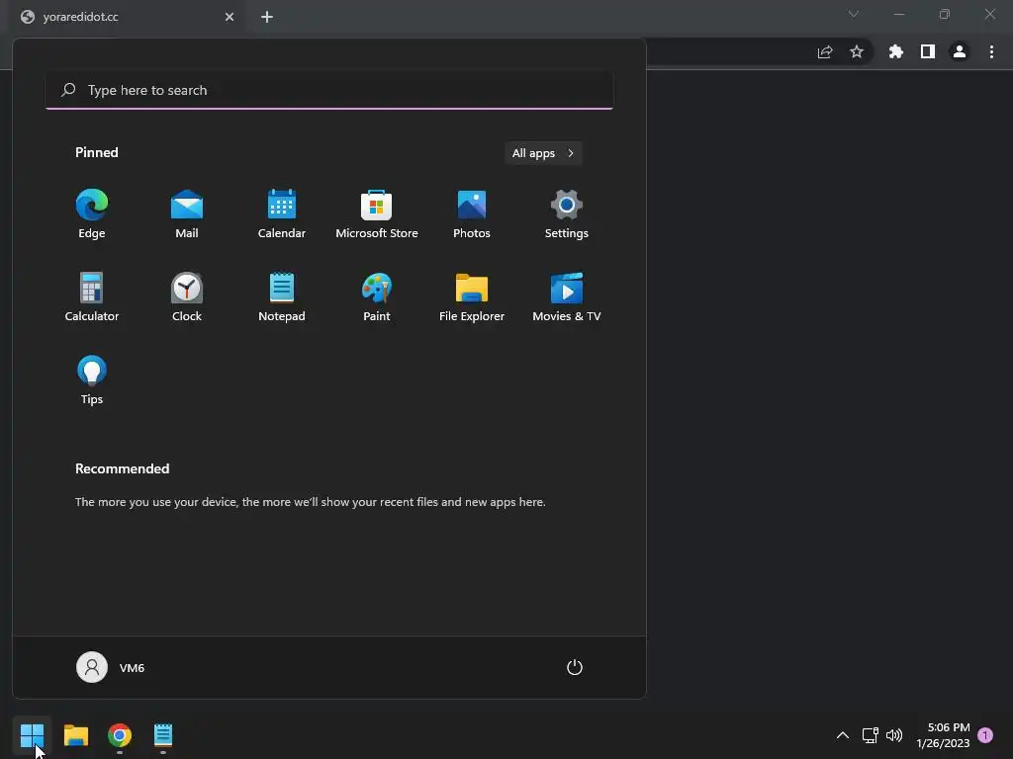Open Edge from the pinned apps
This screenshot has width=1013, height=759.
[92, 214]
